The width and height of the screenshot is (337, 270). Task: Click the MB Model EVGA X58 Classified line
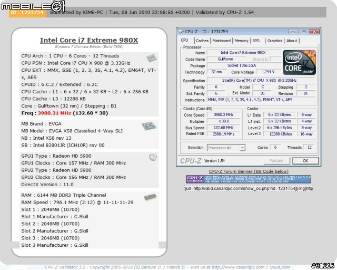(x=72, y=131)
